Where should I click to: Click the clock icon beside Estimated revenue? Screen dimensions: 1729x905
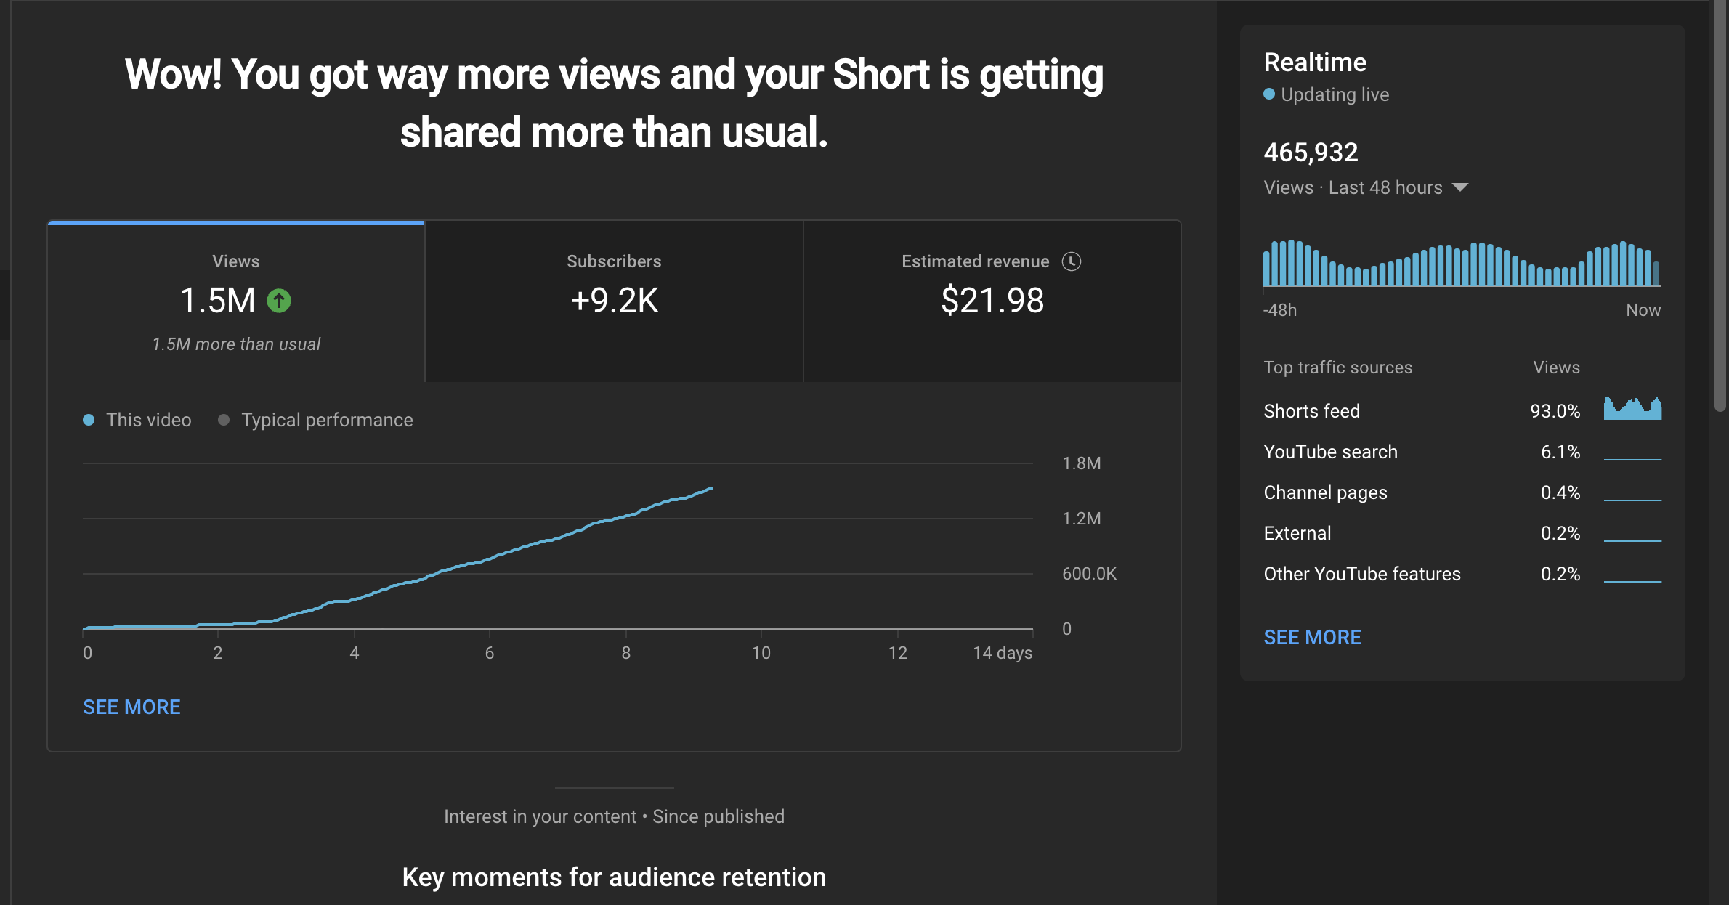coord(1073,261)
